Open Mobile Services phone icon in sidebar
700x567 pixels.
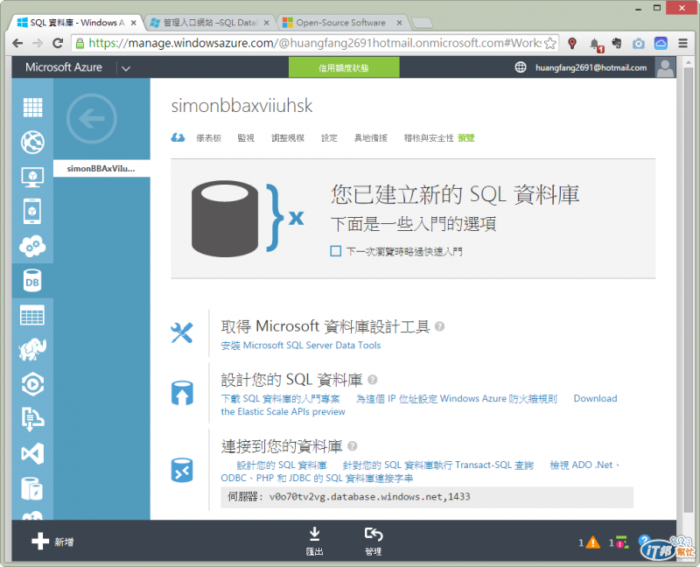pyautogui.click(x=32, y=211)
